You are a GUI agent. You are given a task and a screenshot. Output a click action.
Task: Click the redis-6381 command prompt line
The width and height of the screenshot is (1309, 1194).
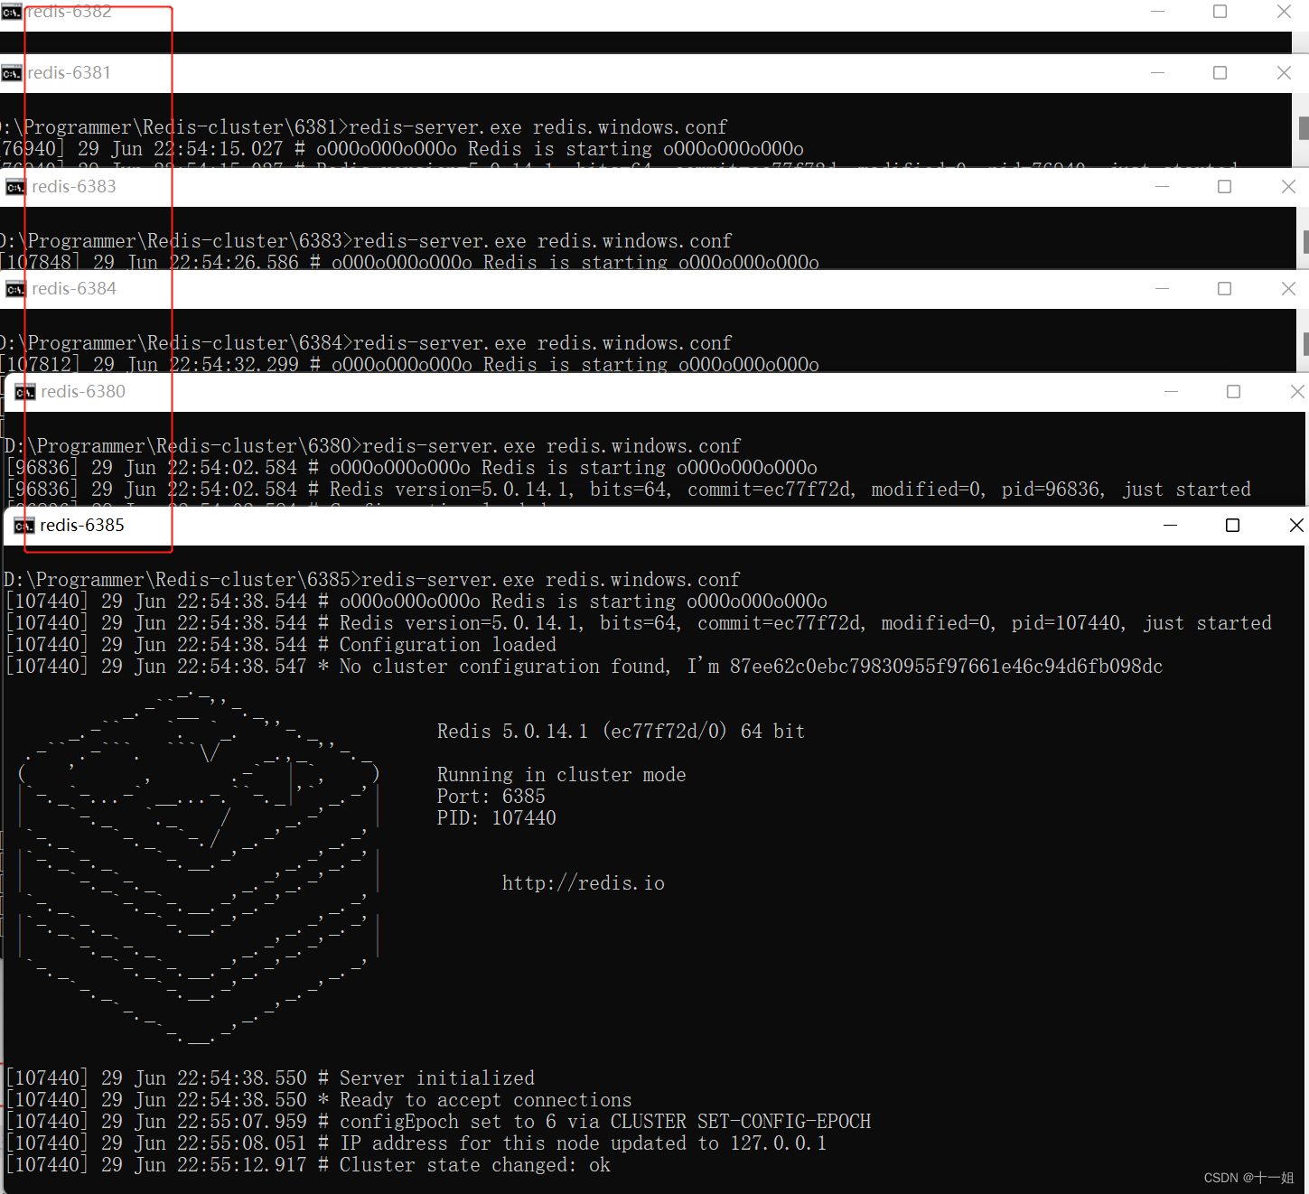363,126
